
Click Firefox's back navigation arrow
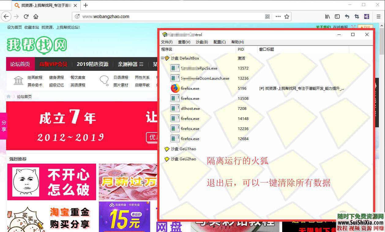(6, 16)
